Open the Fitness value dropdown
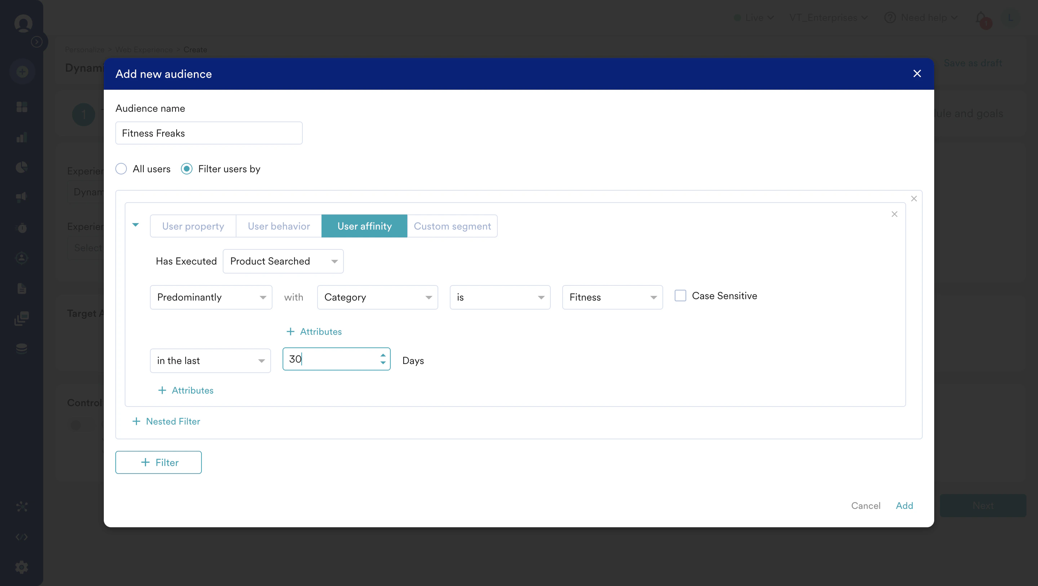 [612, 297]
